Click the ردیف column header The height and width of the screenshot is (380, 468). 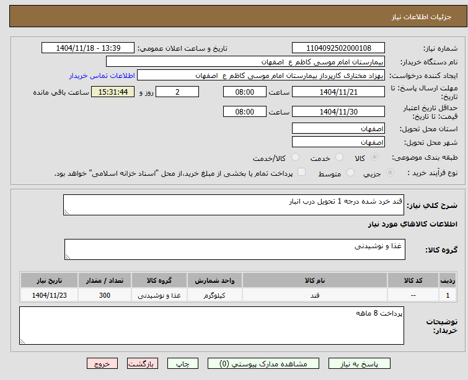click(x=448, y=280)
